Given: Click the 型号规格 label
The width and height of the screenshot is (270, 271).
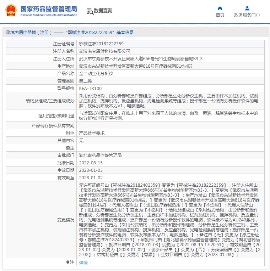Looking at the screenshot, I should (66, 88).
